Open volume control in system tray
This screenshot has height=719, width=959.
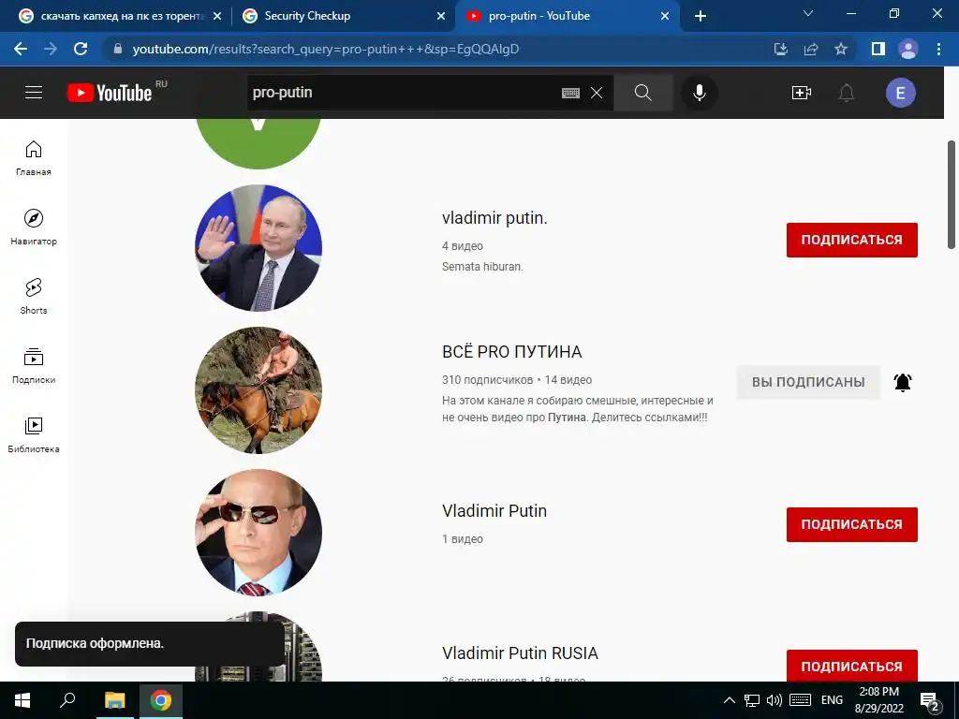[775, 700]
